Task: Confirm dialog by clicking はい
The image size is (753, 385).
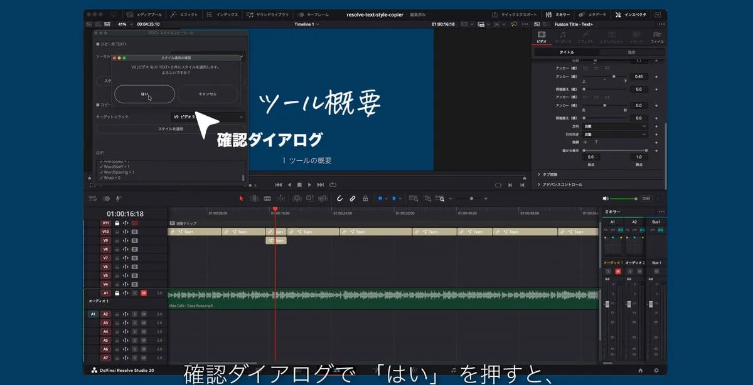Action: coord(144,94)
